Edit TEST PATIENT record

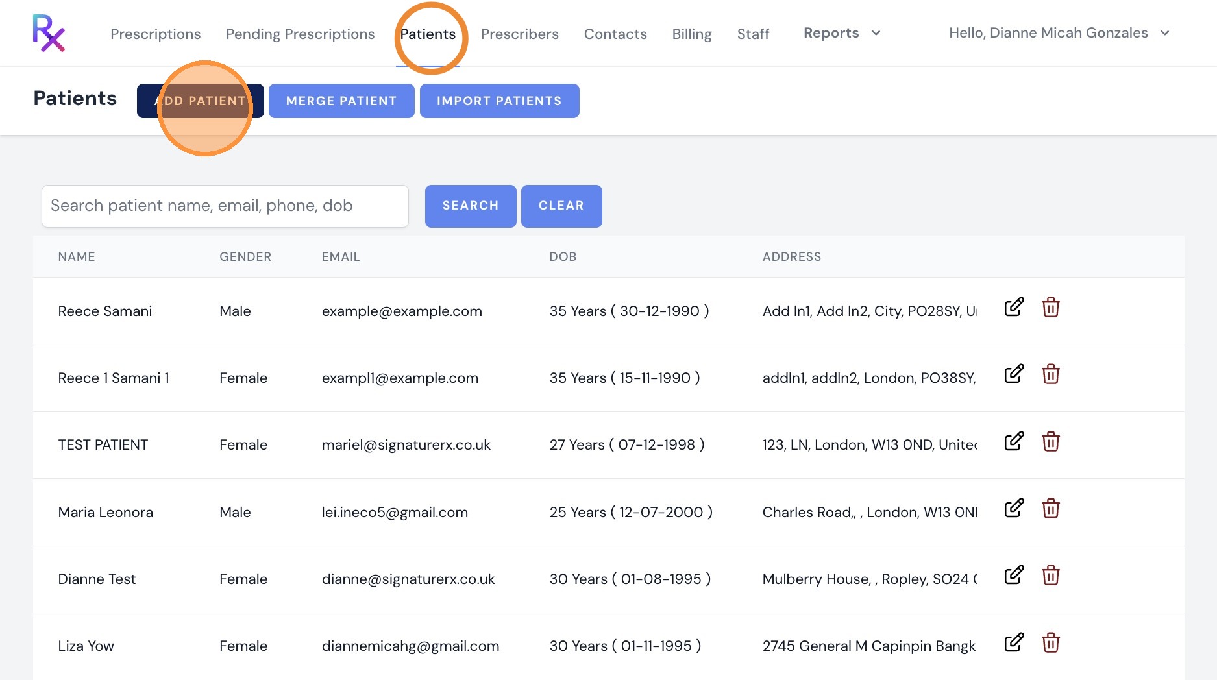click(x=1014, y=441)
